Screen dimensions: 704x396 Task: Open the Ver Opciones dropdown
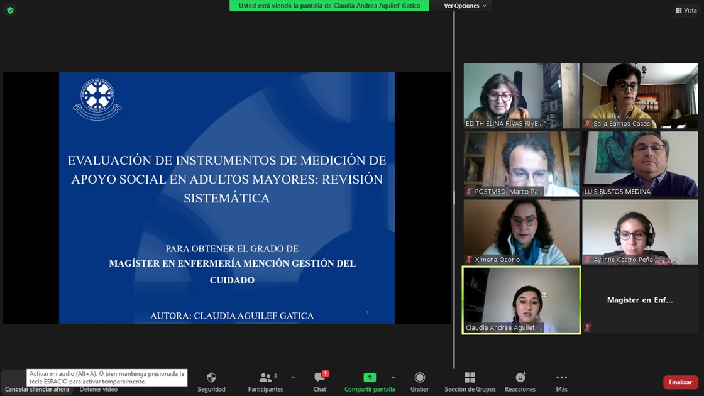[x=465, y=6]
